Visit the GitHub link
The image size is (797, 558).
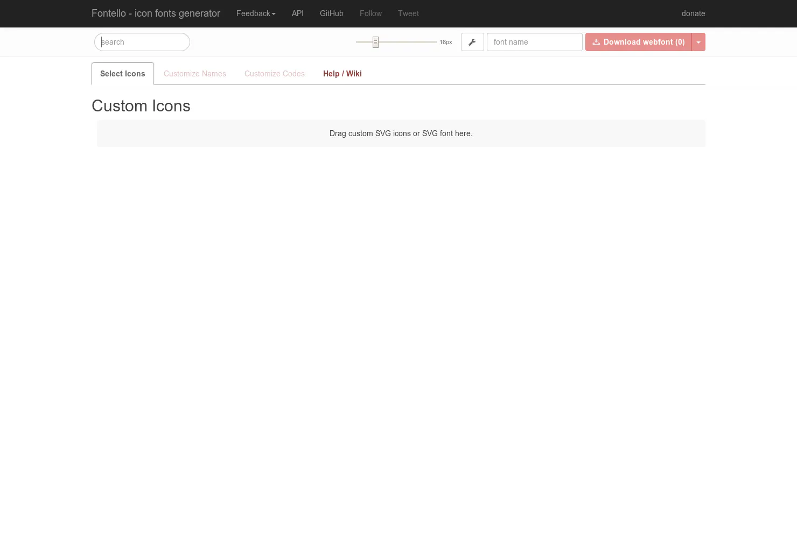click(x=332, y=13)
